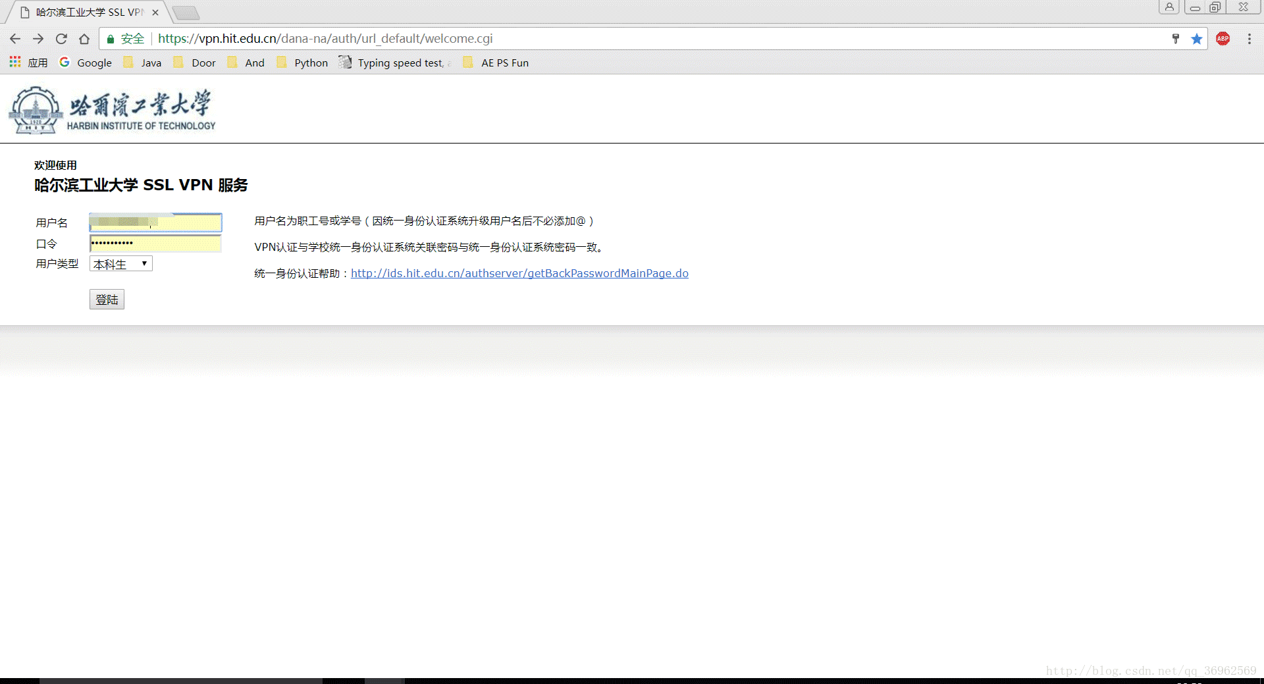Focus the 用户名 username field
This screenshot has height=684, width=1264.
[155, 223]
